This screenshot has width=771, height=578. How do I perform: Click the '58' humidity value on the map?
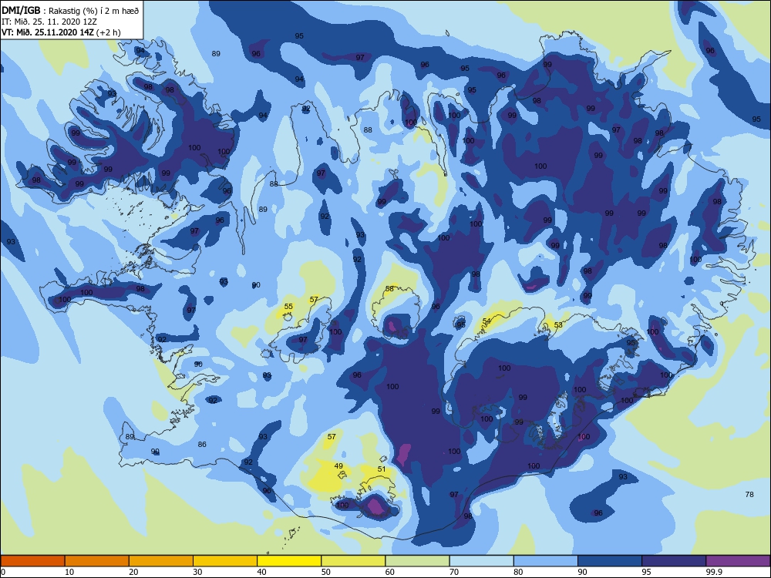(389, 288)
